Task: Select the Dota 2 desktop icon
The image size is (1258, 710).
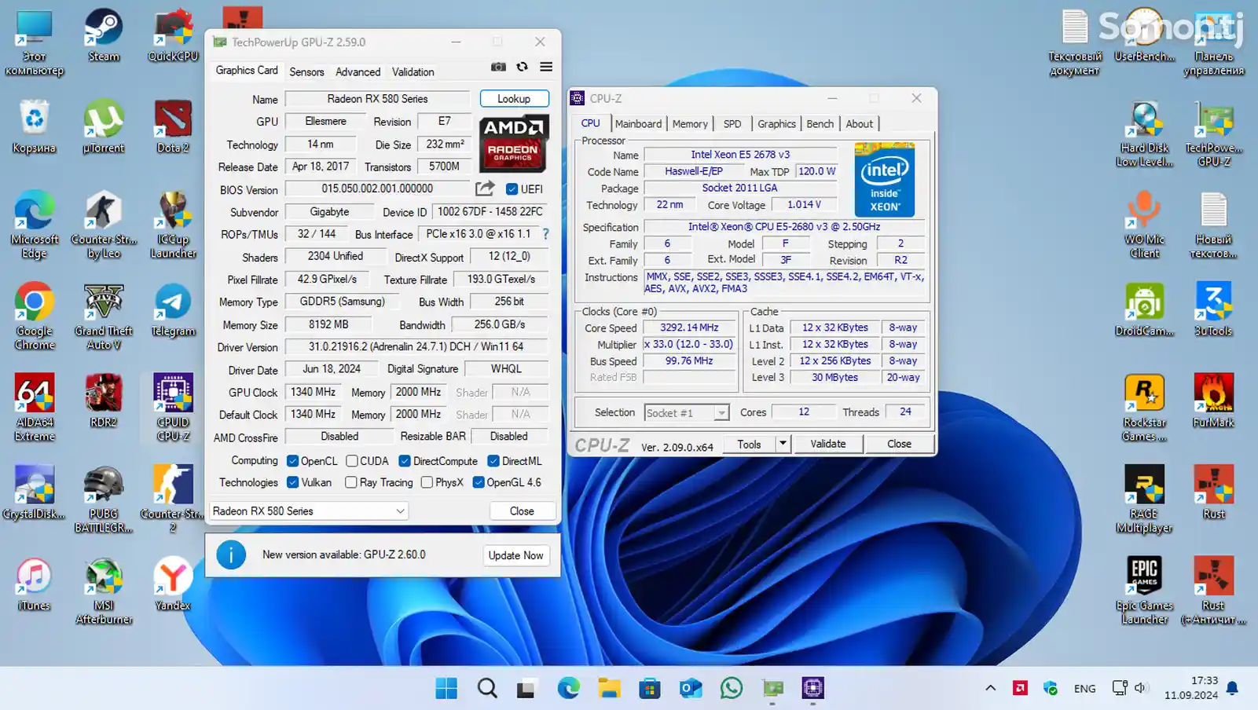Action: pyautogui.click(x=173, y=126)
